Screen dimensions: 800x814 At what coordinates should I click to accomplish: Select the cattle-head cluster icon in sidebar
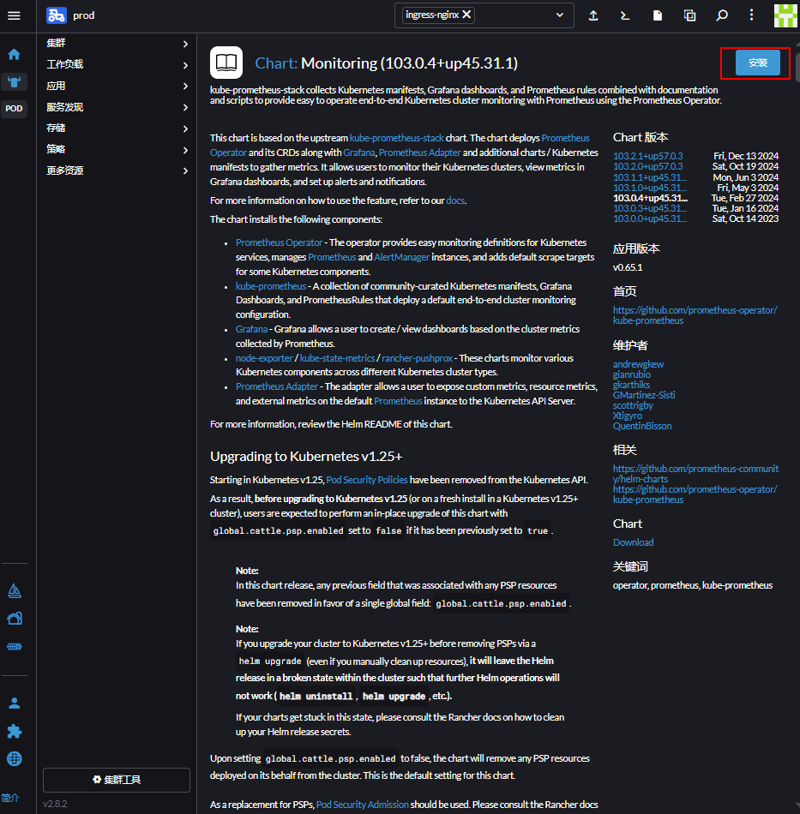14,81
